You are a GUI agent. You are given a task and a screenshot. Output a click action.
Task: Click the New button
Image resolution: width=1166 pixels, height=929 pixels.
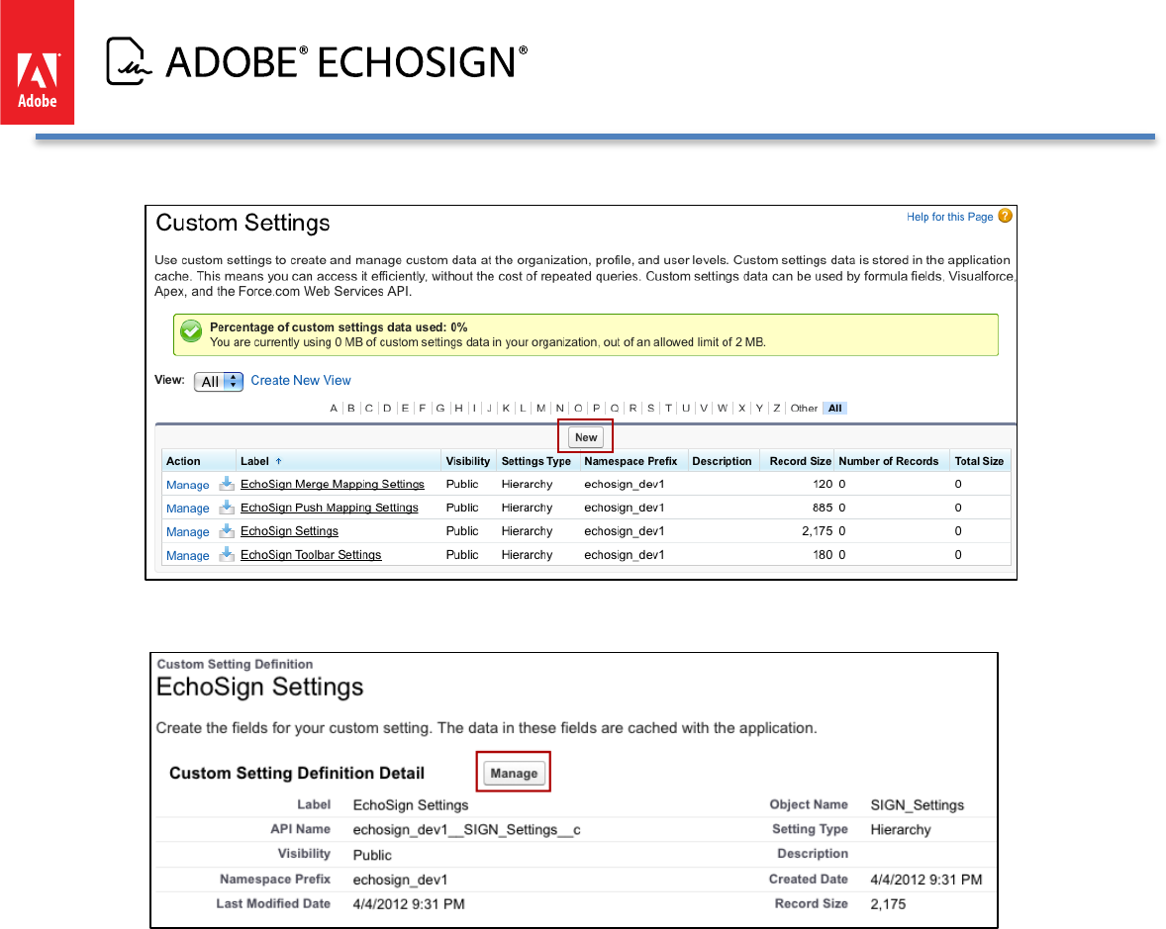click(x=586, y=437)
